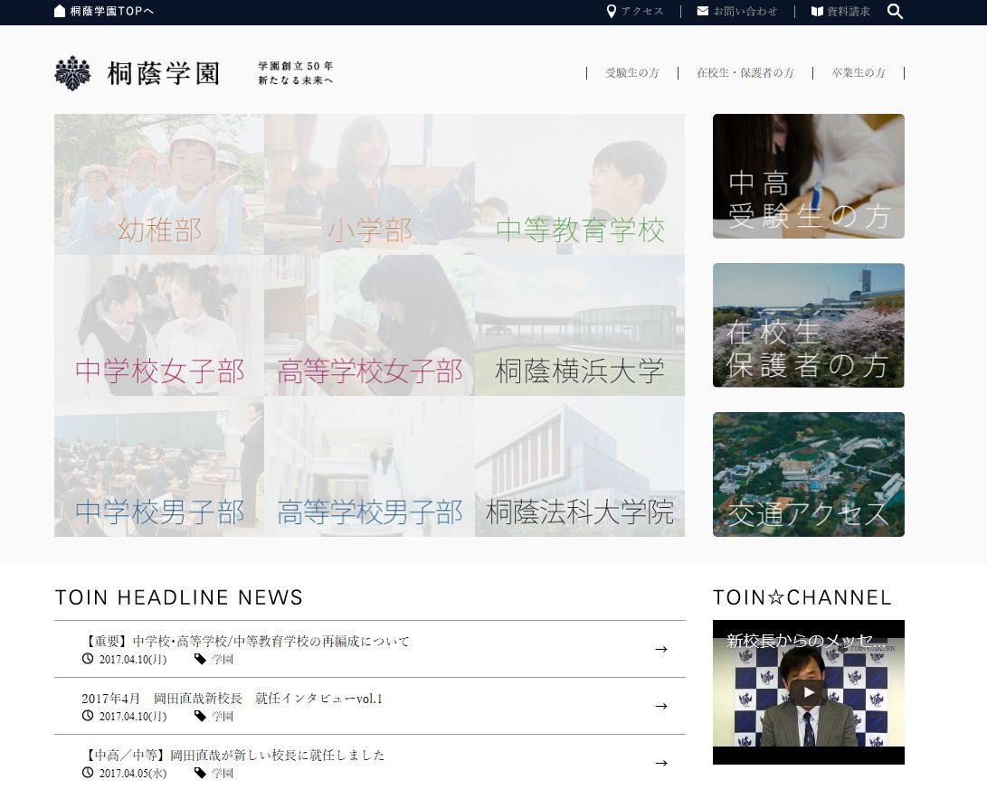Click tag icon under 【中高／中等】 news item
Image resolution: width=987 pixels, height=789 pixels.
click(200, 773)
